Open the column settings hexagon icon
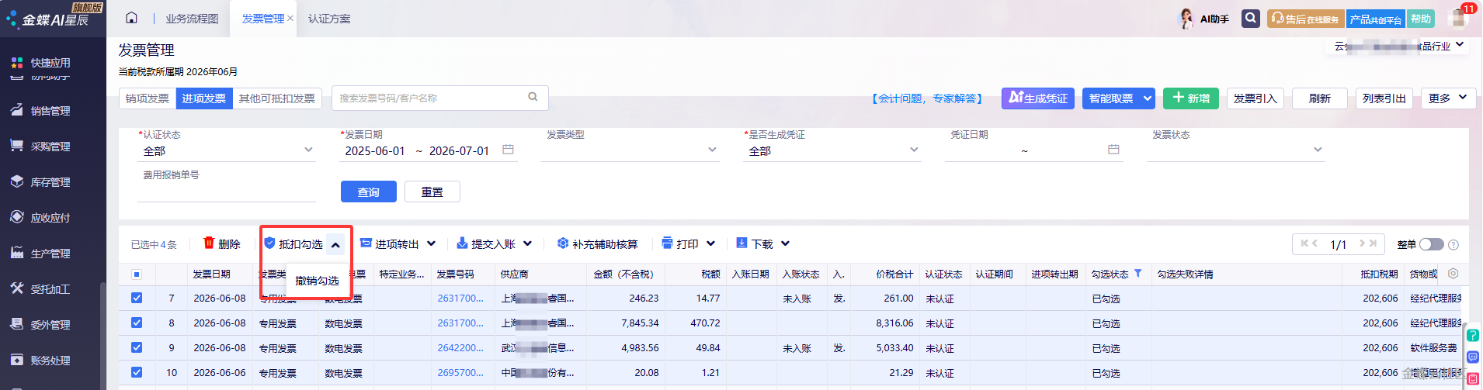1483x390 pixels. point(1453,274)
